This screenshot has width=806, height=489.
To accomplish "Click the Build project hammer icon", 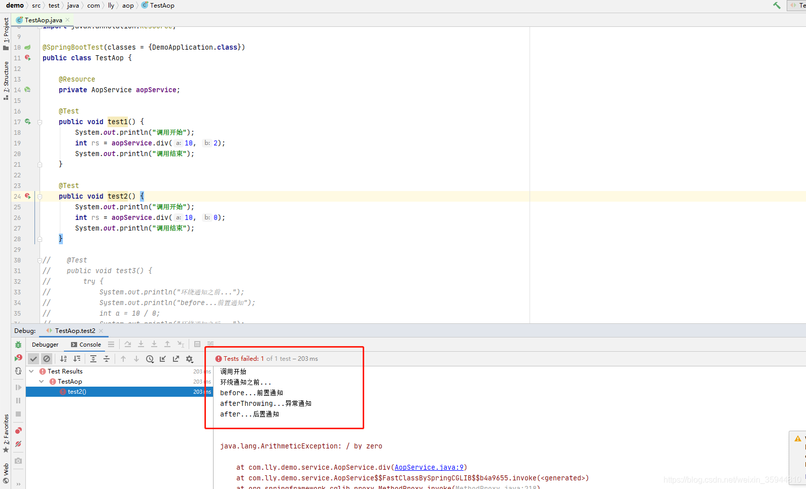I will 777,6.
